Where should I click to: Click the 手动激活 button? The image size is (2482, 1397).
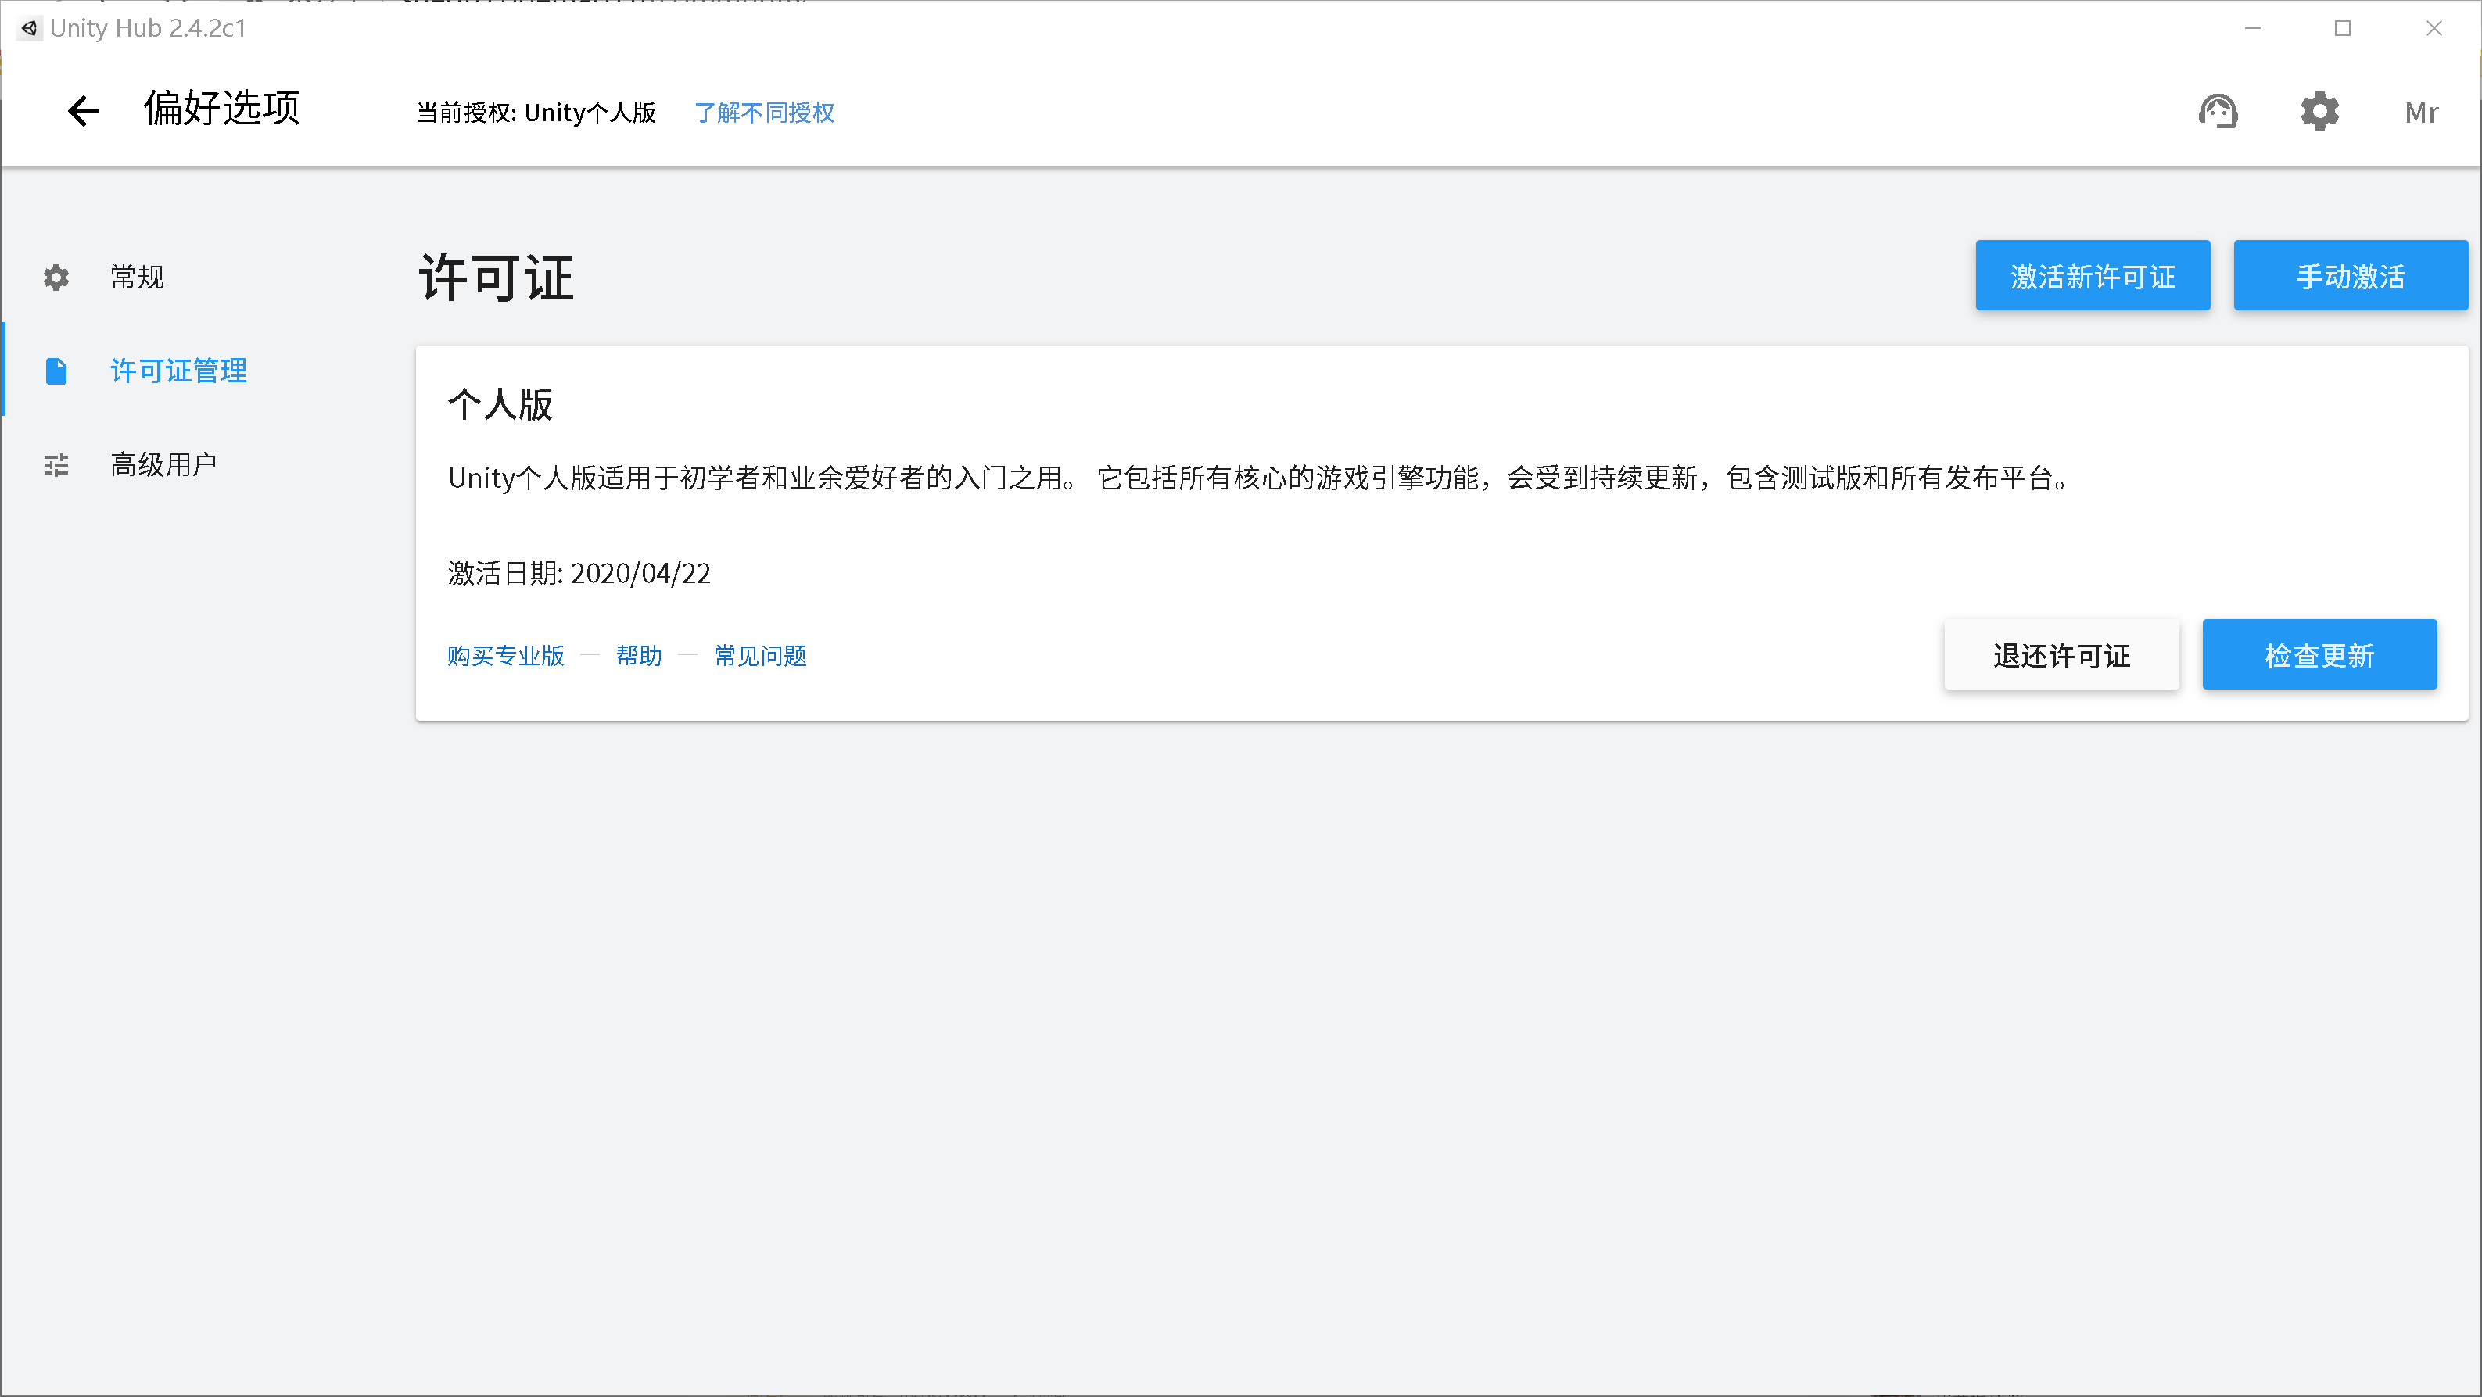point(2350,275)
